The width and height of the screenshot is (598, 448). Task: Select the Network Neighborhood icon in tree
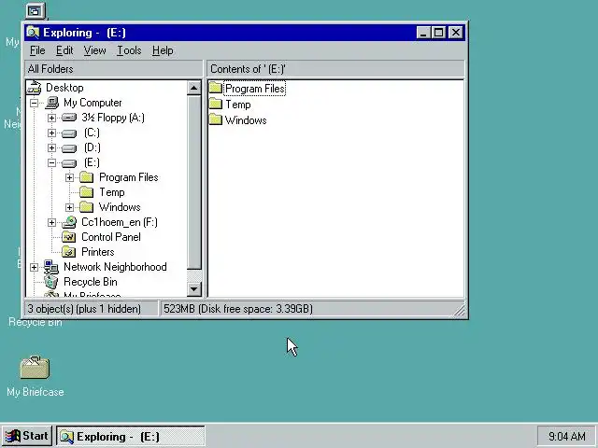point(51,267)
